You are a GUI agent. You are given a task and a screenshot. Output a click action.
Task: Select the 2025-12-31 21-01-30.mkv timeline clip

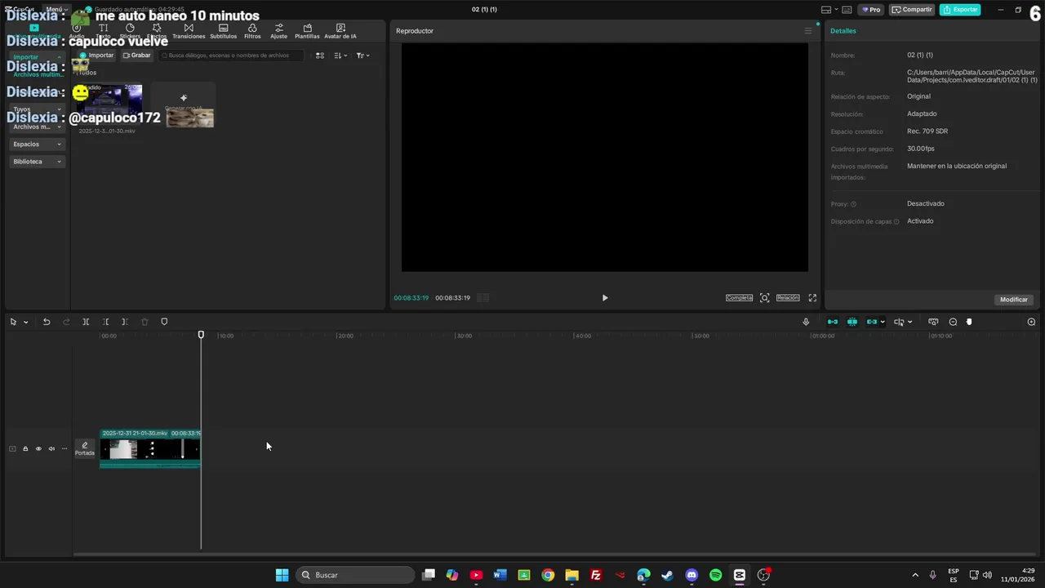(150, 448)
